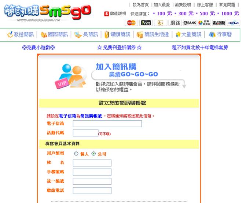The width and height of the screenshot is (246, 203).
Task: Choose the ibon payment icon
Action: (x=146, y=23)
